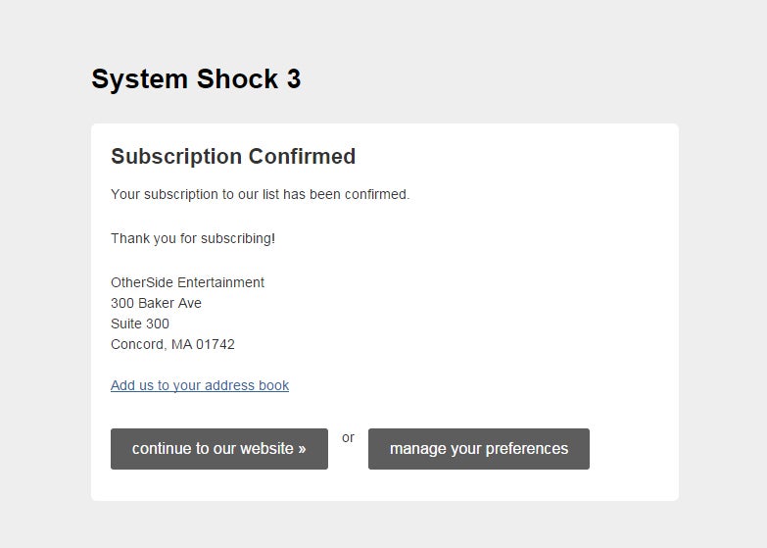This screenshot has width=767, height=548.
Task: Click the word 'Shock' in the title
Action: [237, 78]
